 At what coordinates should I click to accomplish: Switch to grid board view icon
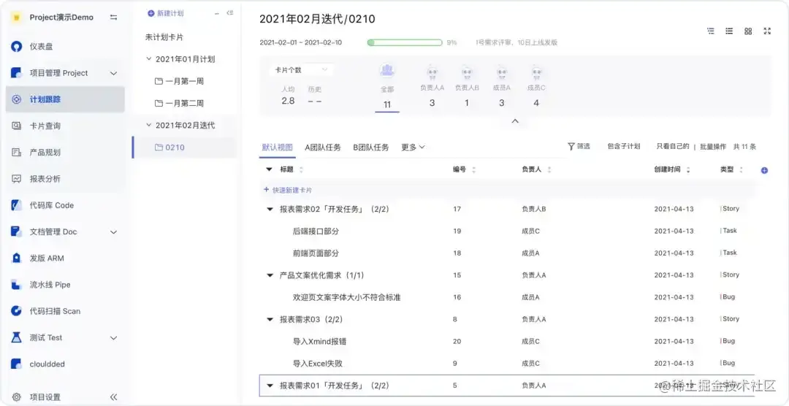click(748, 31)
